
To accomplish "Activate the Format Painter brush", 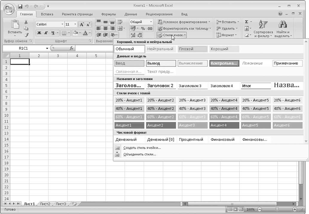I will click(26, 35).
